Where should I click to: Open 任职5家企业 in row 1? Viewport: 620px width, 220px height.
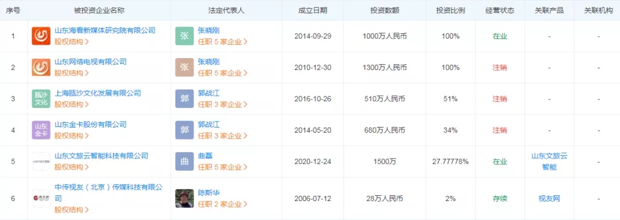(x=223, y=41)
